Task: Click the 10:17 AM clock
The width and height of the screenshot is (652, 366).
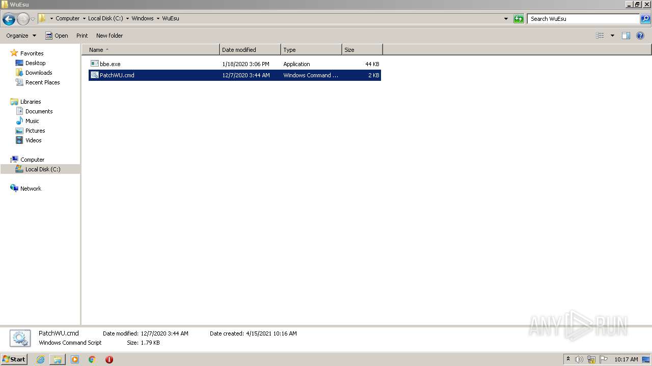Action: 626,359
